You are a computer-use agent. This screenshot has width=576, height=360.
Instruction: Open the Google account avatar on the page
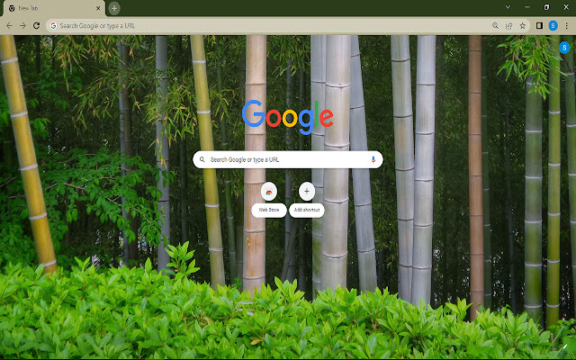(x=564, y=48)
